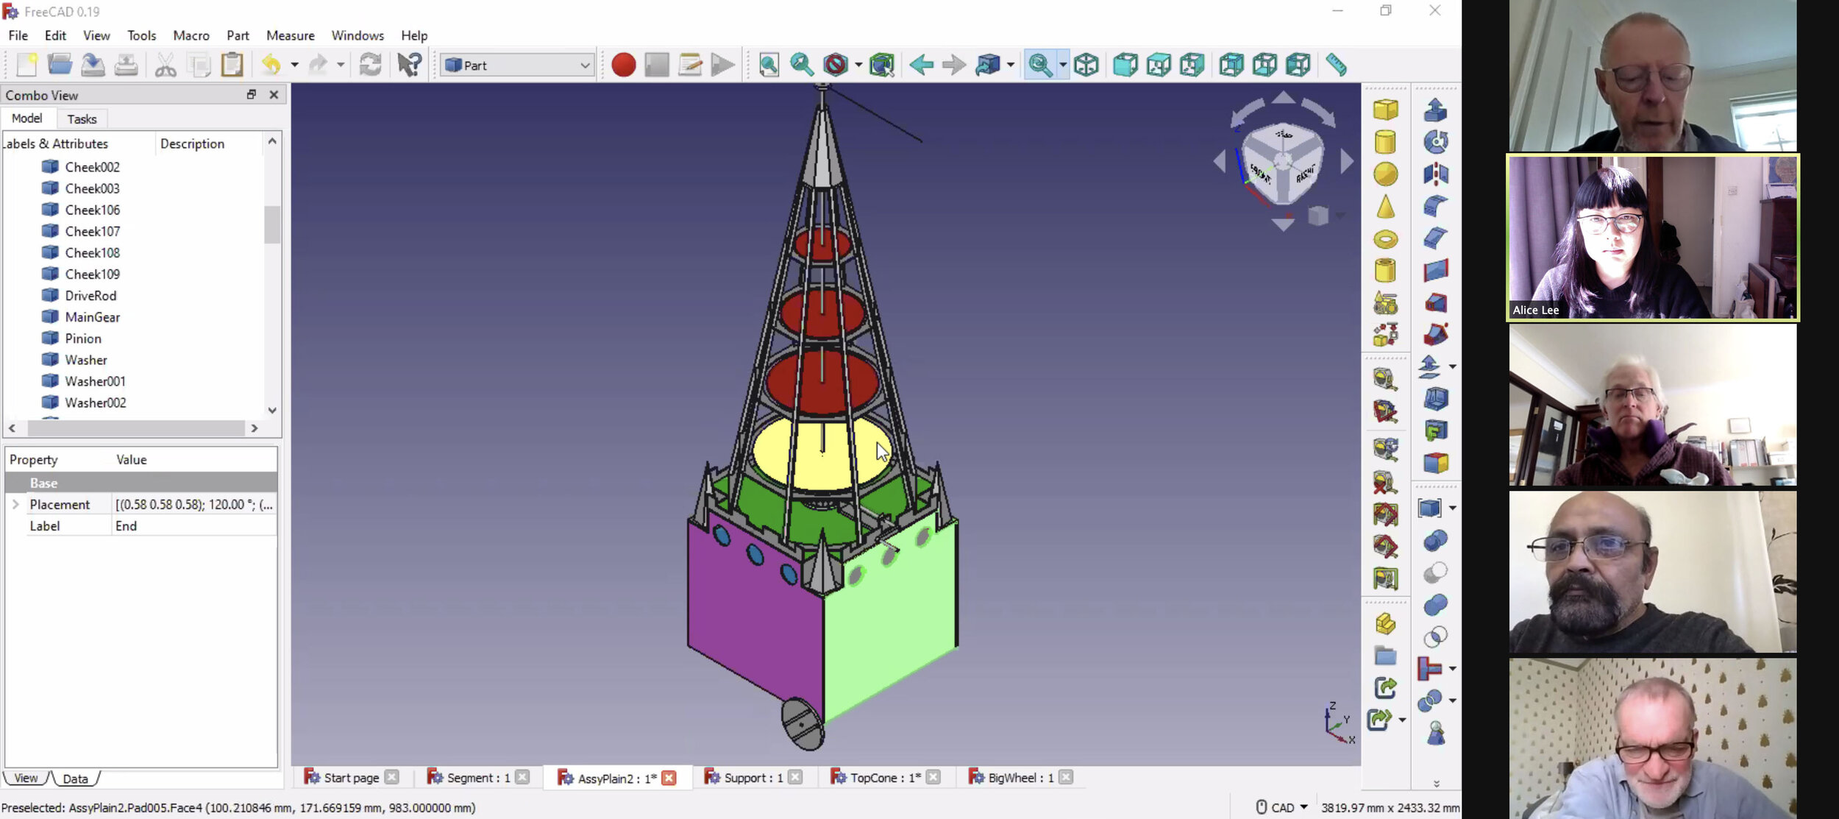Paste from clipboard icon

pos(232,65)
